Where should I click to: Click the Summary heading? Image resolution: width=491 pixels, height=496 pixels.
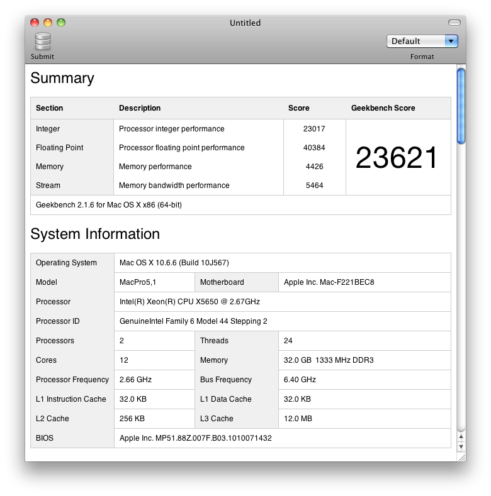(62, 78)
